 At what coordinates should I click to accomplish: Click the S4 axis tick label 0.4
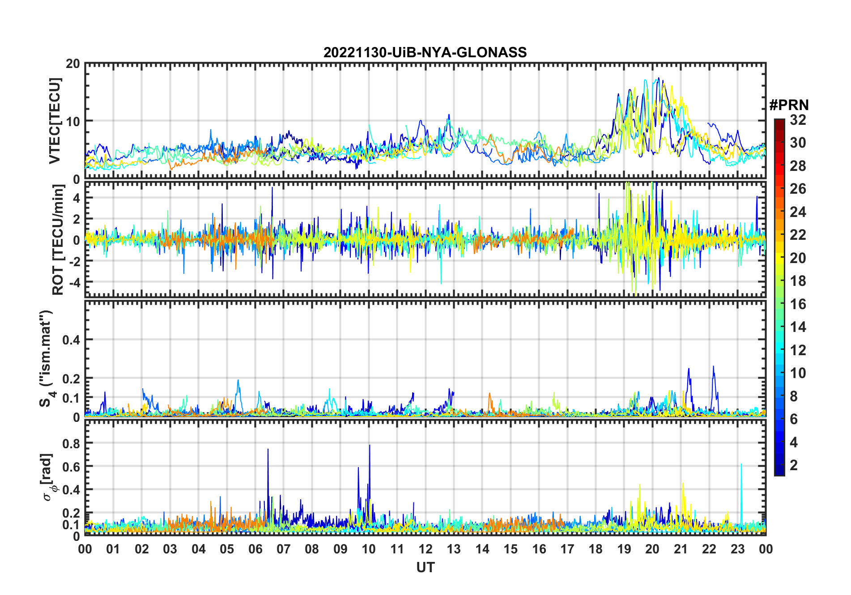tap(71, 340)
